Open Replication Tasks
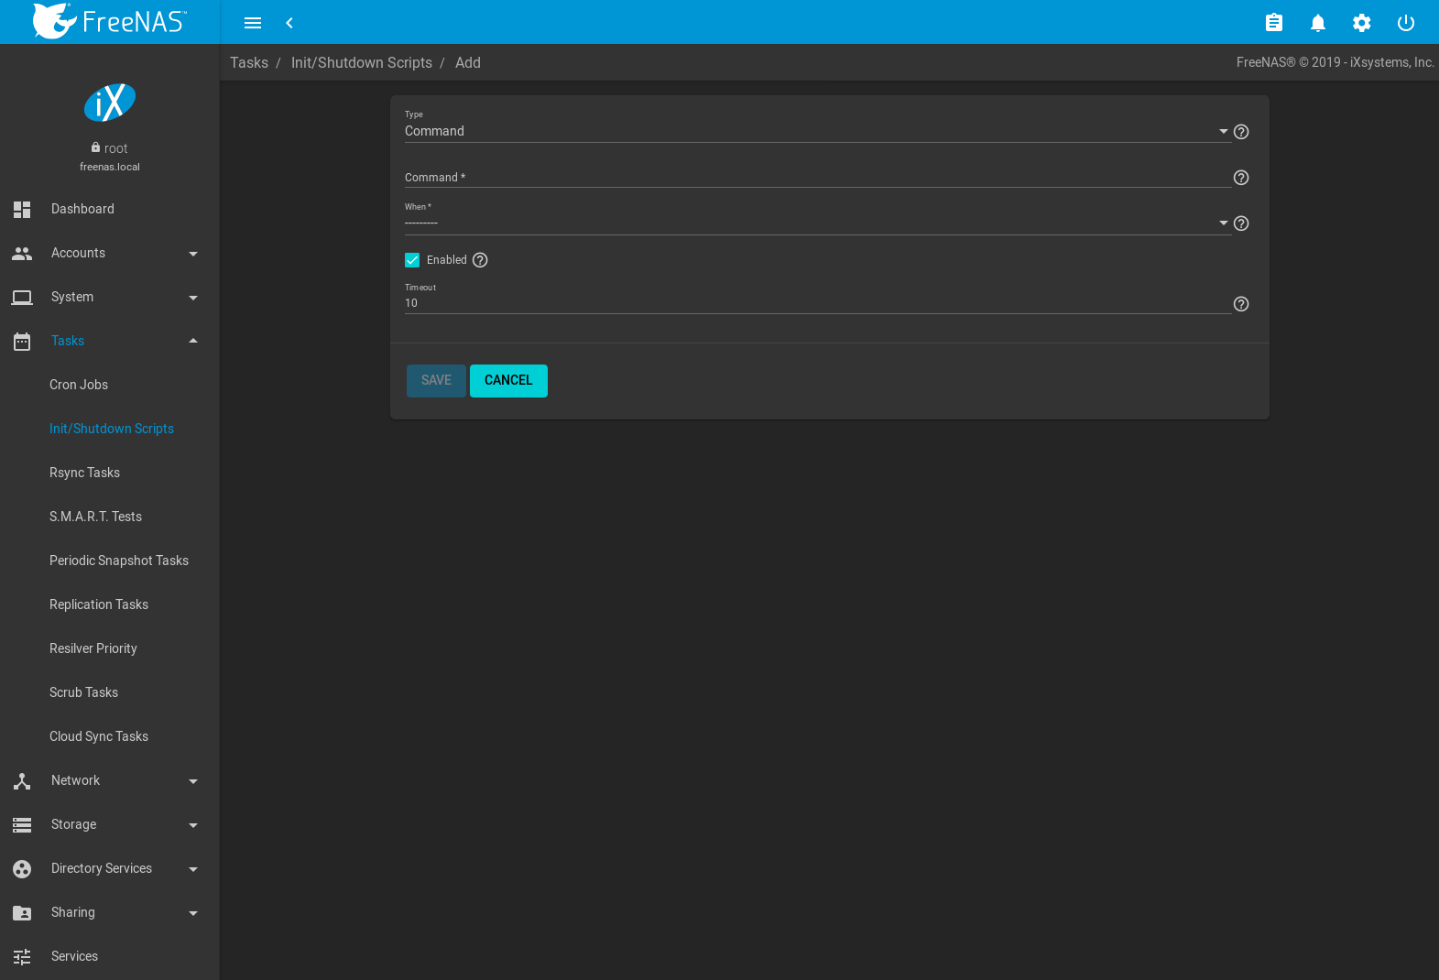The height and width of the screenshot is (980, 1439). tap(99, 604)
